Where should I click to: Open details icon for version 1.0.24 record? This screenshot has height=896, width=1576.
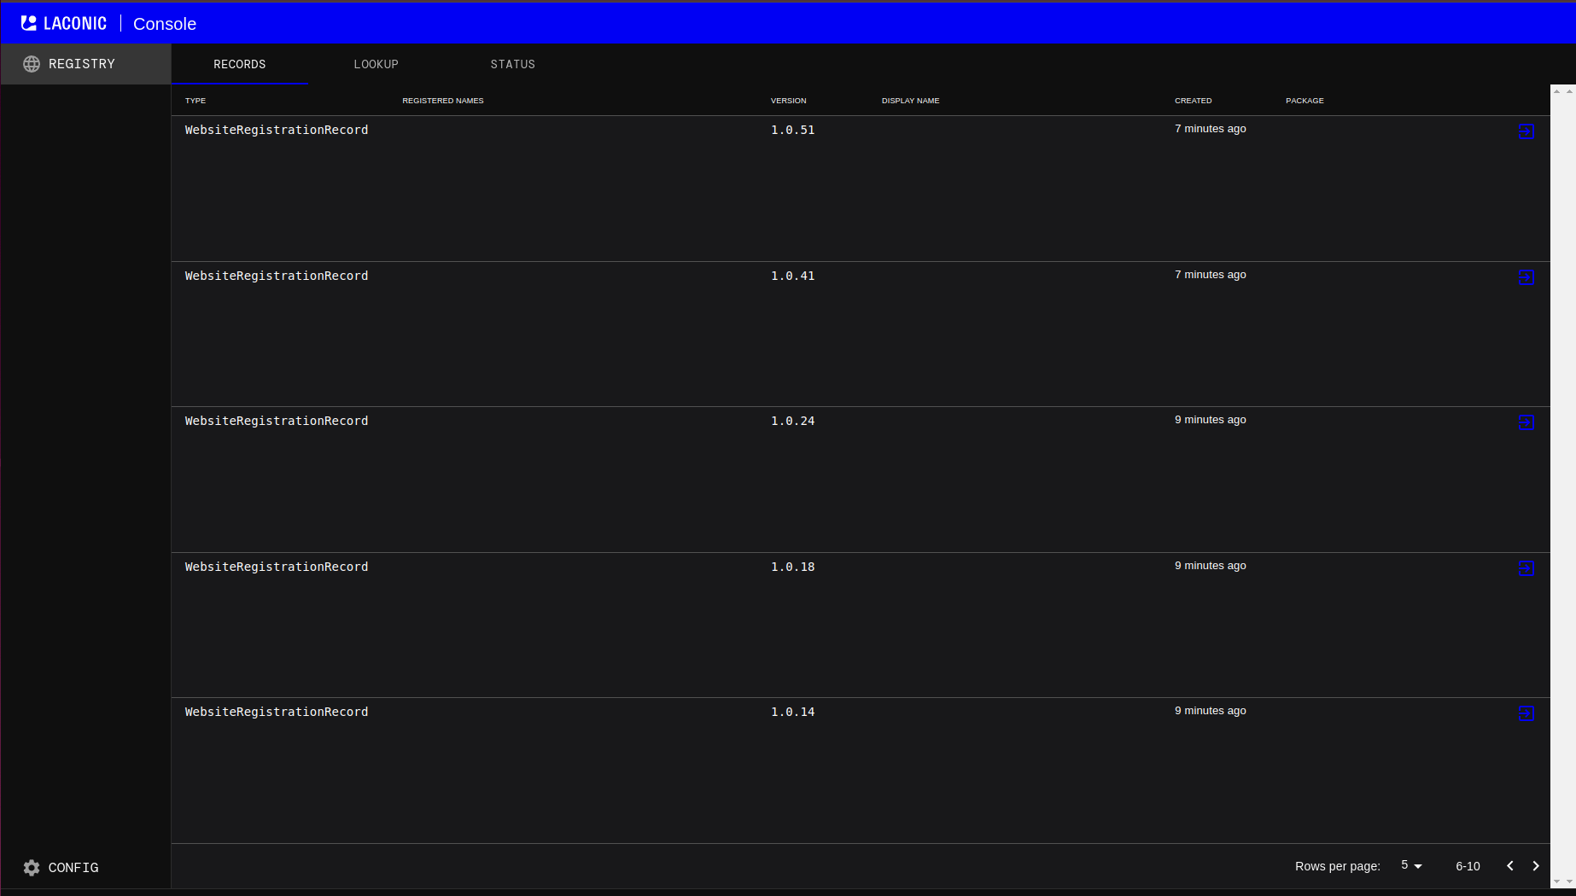pos(1526,422)
